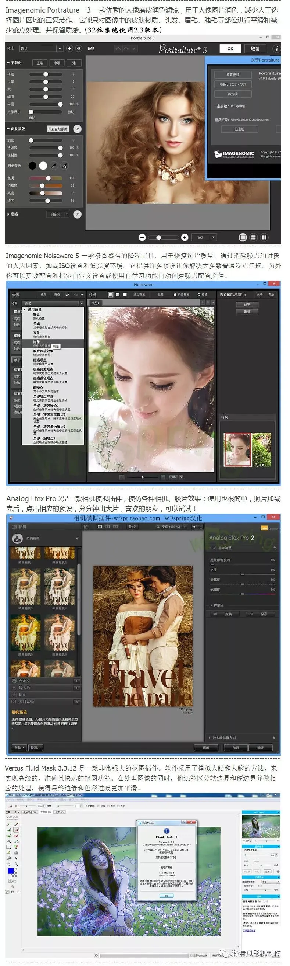
Task: Click the navigator thumbnail in Noiseware 导航 panel
Action: [x=247, y=449]
